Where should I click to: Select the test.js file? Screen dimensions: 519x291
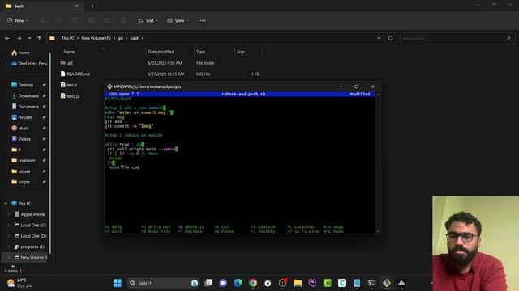tap(69, 85)
